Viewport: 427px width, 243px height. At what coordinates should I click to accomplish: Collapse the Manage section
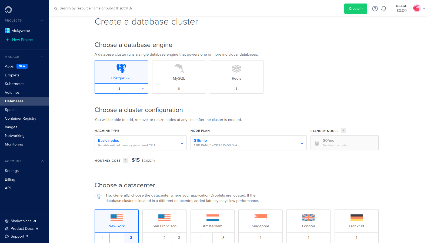(42, 57)
